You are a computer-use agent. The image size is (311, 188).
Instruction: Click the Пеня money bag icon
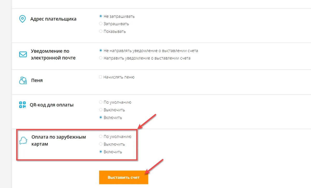(23, 80)
